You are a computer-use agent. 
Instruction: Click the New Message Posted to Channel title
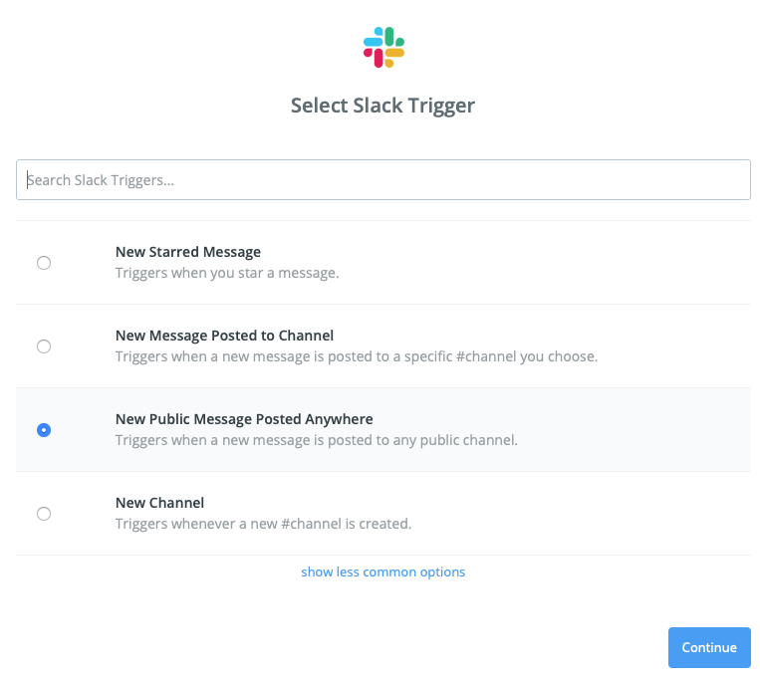(224, 336)
